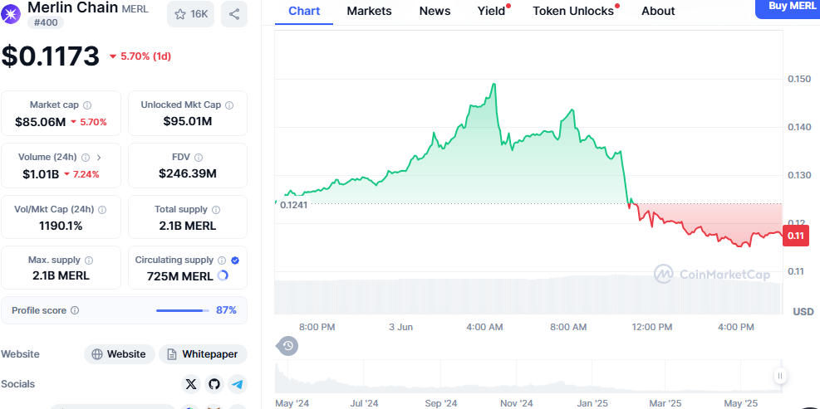Click the range navigator pause handle
This screenshot has height=409, width=820.
(x=780, y=376)
